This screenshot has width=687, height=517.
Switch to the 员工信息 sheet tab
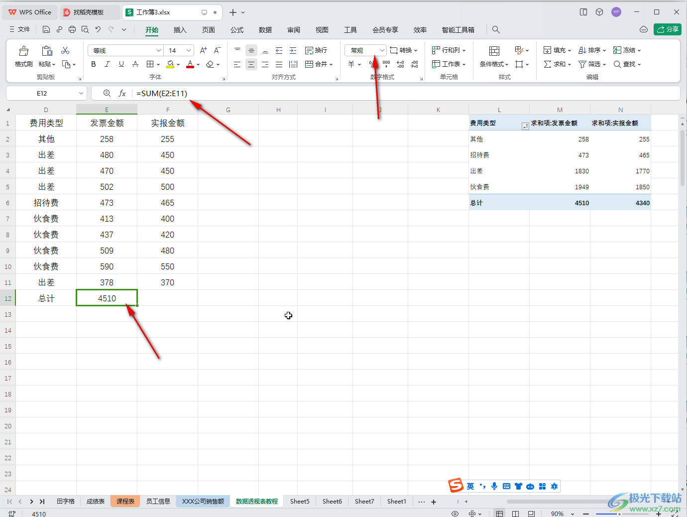[158, 501]
